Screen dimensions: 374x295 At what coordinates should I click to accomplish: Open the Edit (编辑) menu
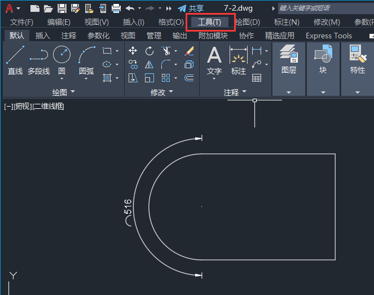[x=59, y=22]
